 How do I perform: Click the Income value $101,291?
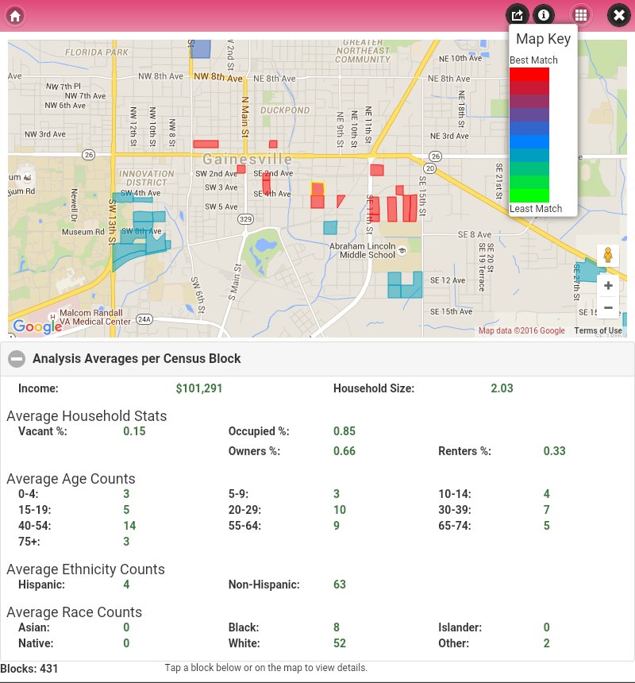[x=199, y=388]
